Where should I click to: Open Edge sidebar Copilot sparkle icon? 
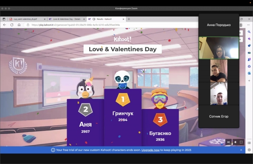(249, 39)
